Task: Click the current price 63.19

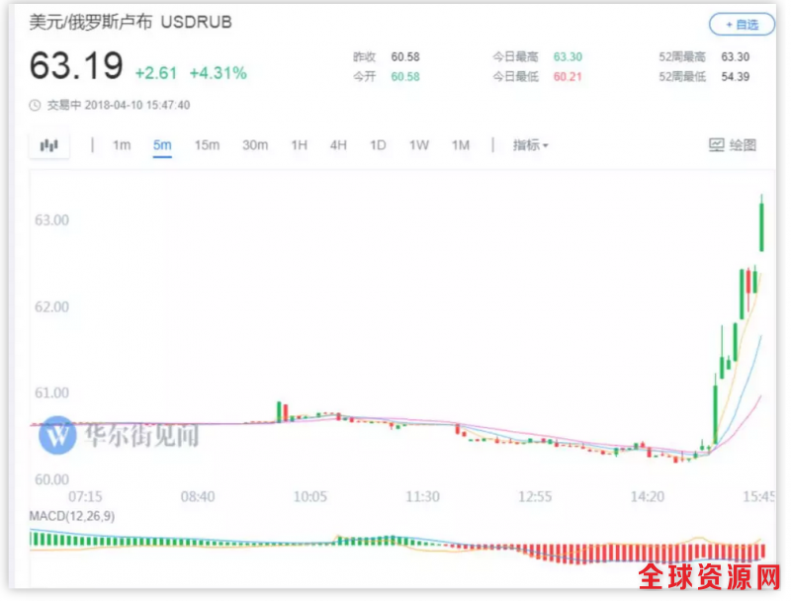Action: (76, 66)
